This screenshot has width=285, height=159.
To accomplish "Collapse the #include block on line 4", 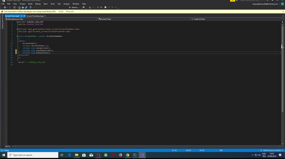I will tap(17, 29).
